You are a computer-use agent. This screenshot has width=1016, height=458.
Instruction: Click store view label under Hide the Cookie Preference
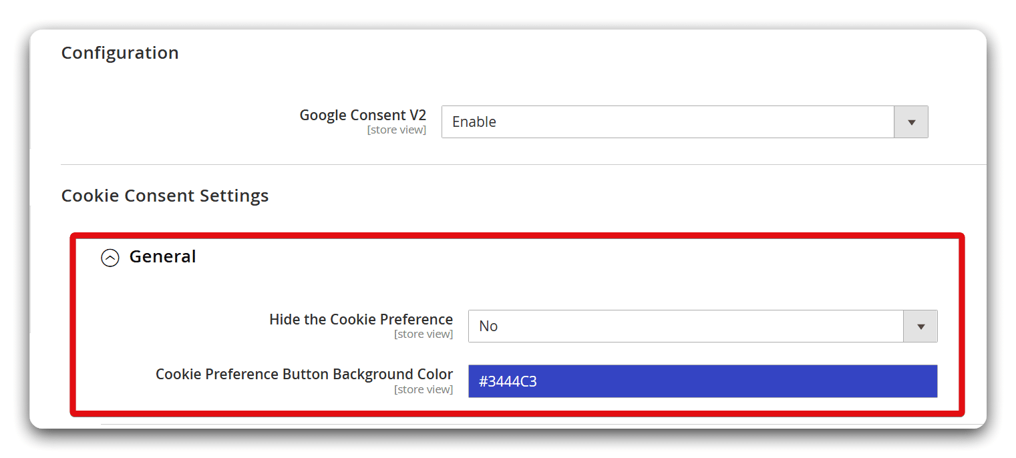424,334
